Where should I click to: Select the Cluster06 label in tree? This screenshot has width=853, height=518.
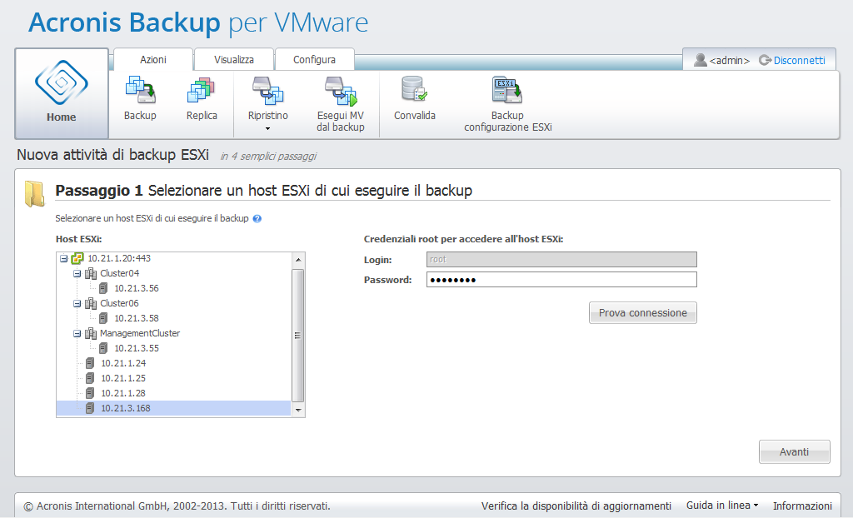point(120,303)
